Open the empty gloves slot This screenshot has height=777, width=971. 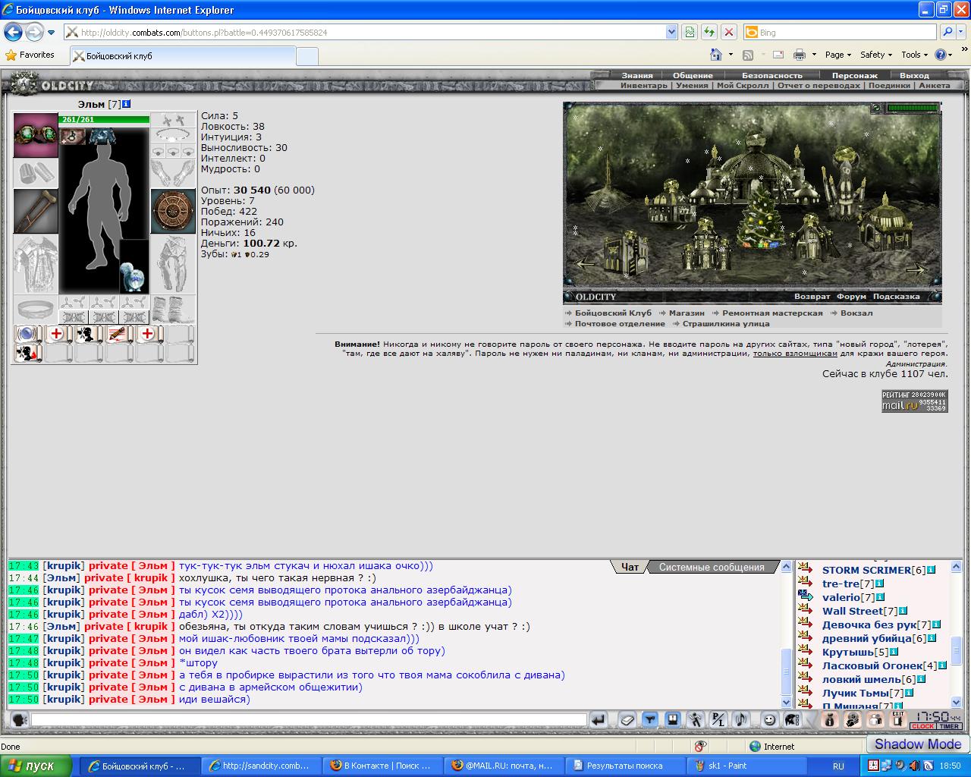coord(173,173)
